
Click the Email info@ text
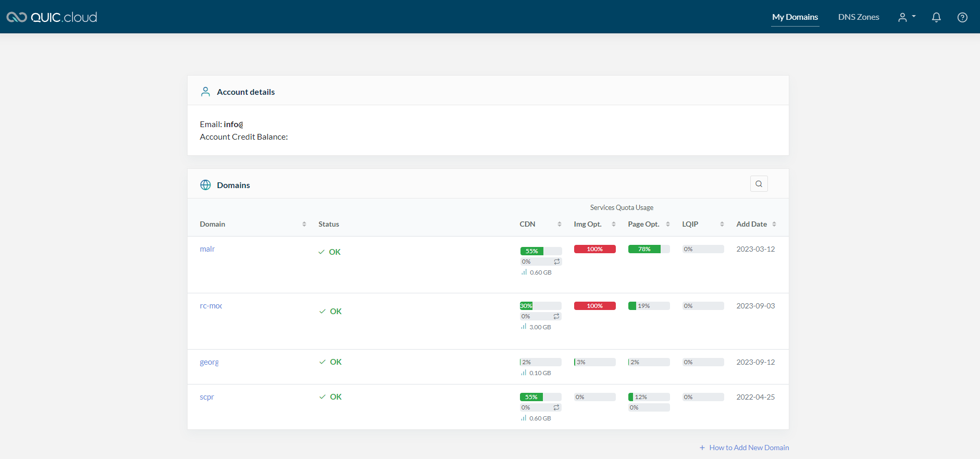tap(221, 125)
